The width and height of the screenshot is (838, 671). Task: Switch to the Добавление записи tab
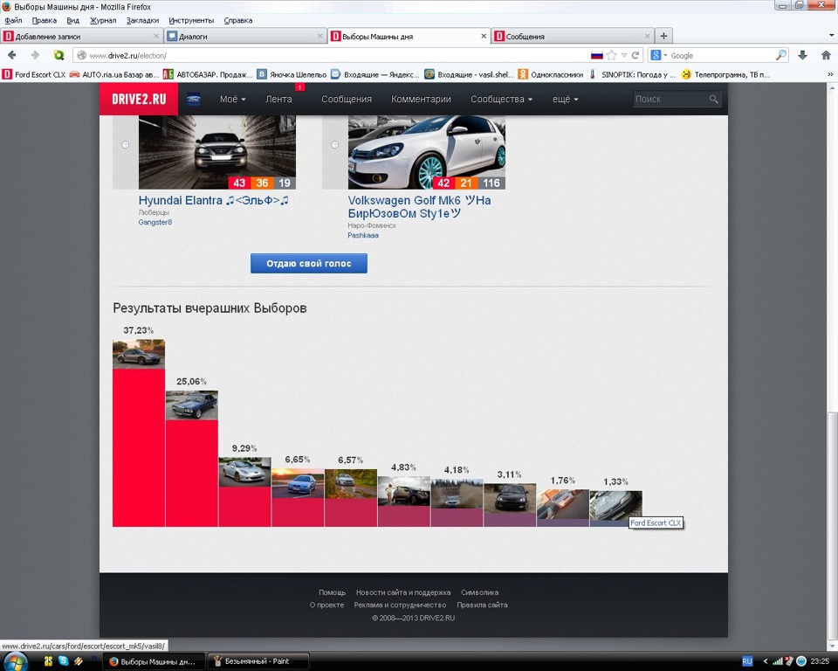point(81,37)
